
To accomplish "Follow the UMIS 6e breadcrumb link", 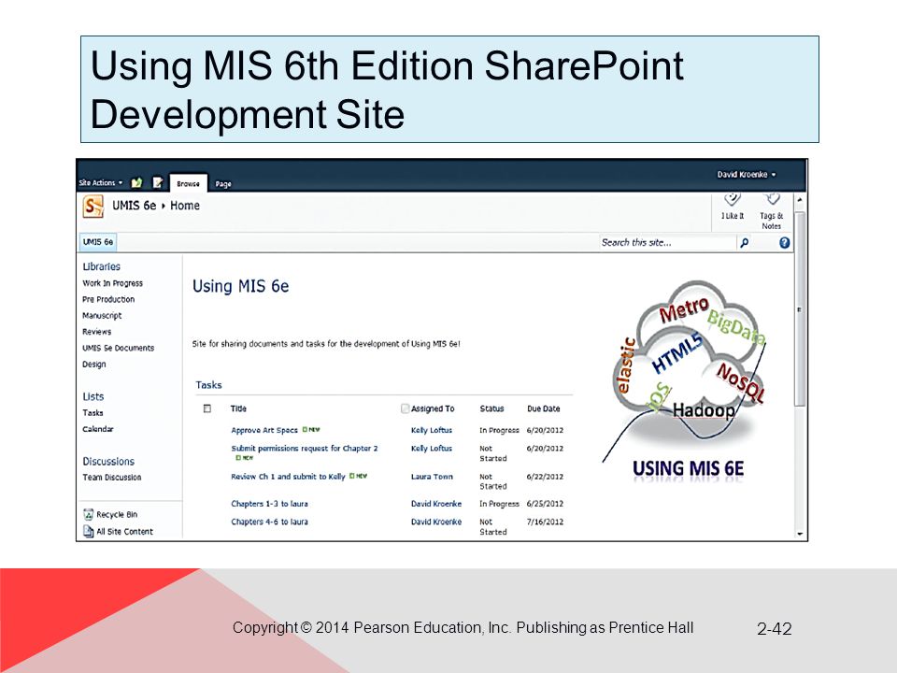I will pyautogui.click(x=134, y=206).
